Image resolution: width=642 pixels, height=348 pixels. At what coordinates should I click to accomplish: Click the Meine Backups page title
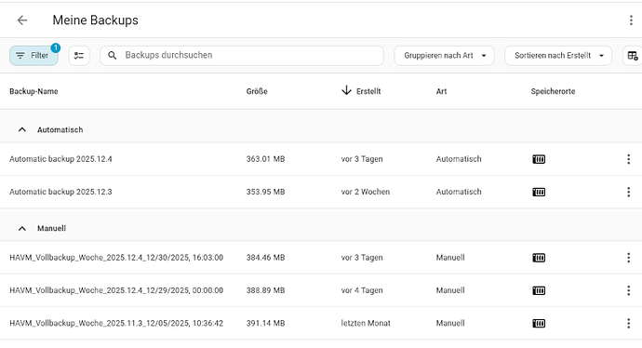pyautogui.click(x=96, y=20)
